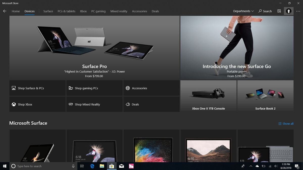Image resolution: width=303 pixels, height=170 pixels.
Task: Select the Devices tab
Action: [x=30, y=11]
